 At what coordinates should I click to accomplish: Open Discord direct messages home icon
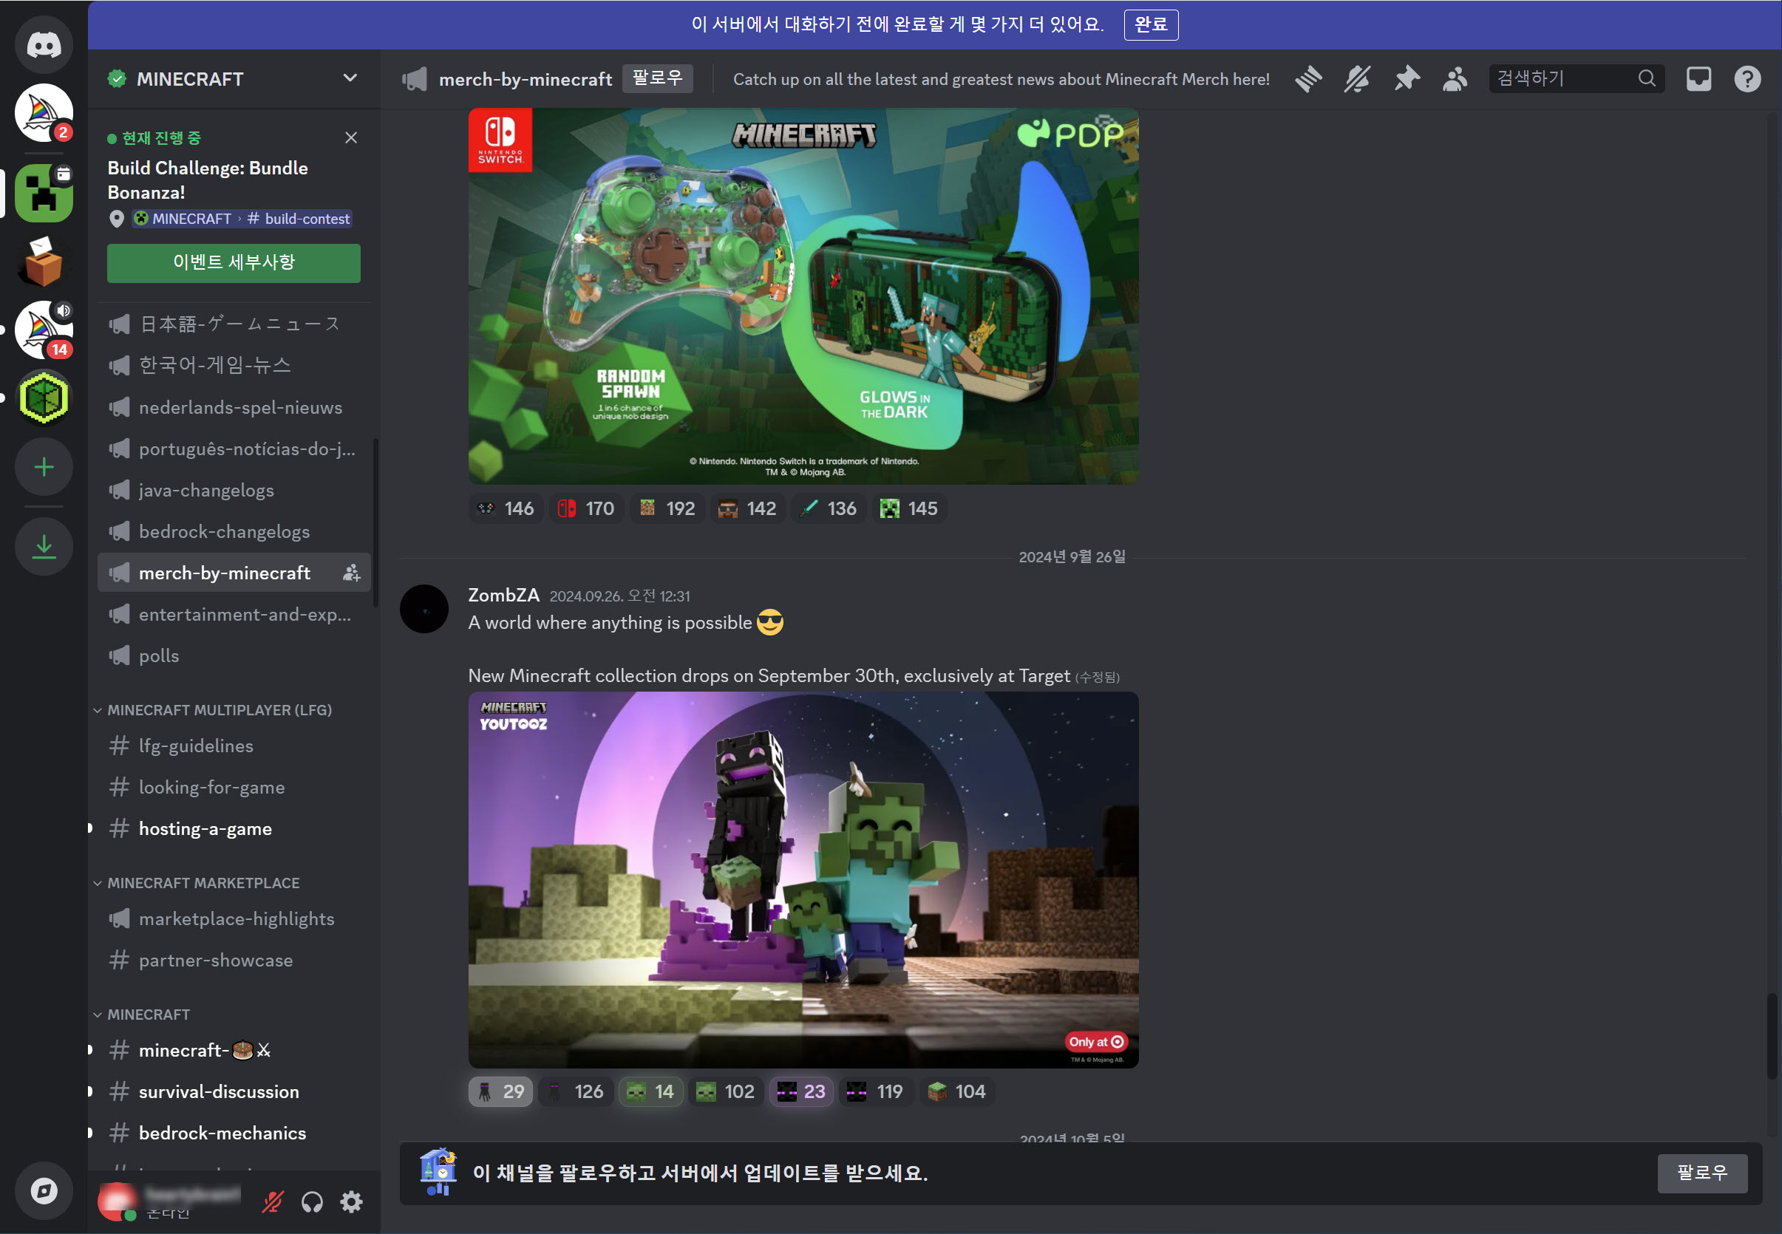click(x=44, y=45)
